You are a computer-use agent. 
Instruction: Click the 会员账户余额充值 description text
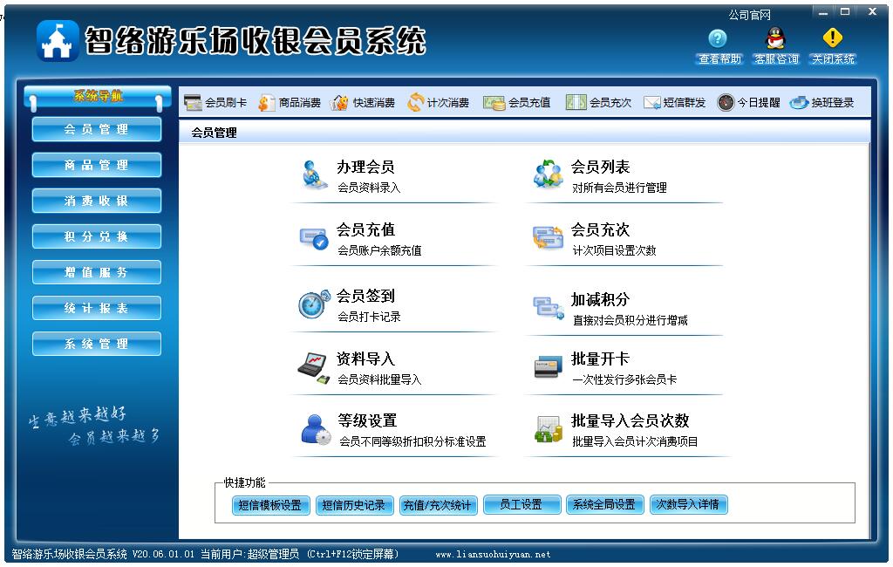pyautogui.click(x=380, y=250)
